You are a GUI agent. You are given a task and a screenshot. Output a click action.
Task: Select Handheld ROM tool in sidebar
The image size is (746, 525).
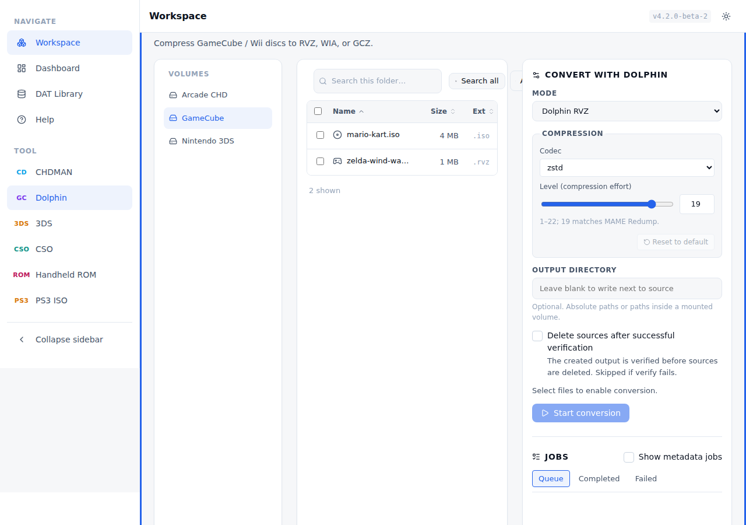pos(70,275)
